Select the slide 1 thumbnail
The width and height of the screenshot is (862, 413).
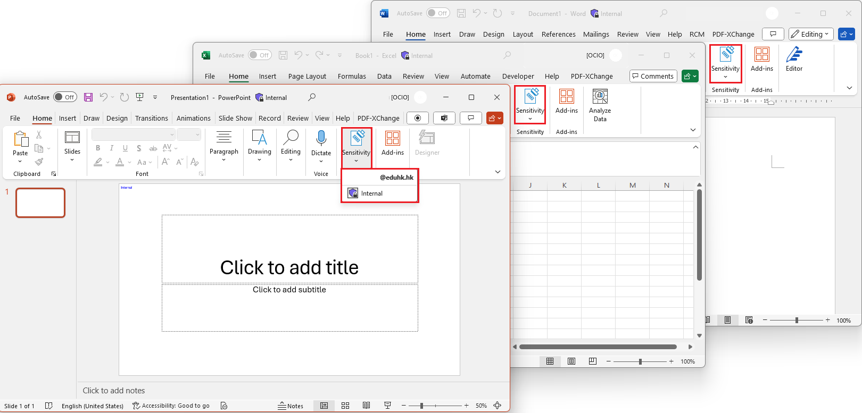click(40, 203)
